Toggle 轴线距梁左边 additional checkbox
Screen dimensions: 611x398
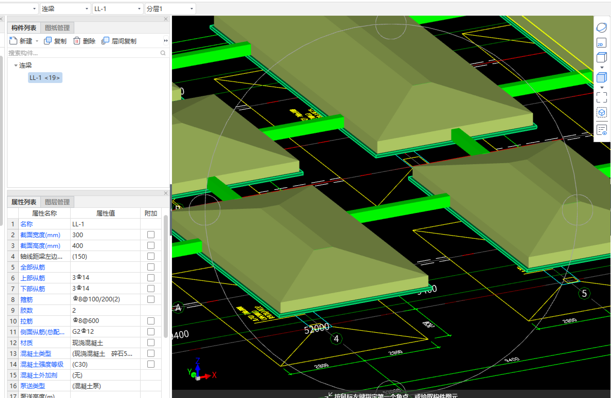151,256
